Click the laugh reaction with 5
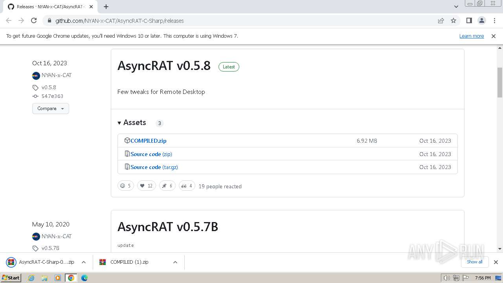The width and height of the screenshot is (503, 283). click(x=126, y=186)
